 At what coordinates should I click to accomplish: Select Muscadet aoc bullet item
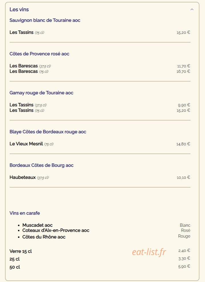(x=37, y=225)
